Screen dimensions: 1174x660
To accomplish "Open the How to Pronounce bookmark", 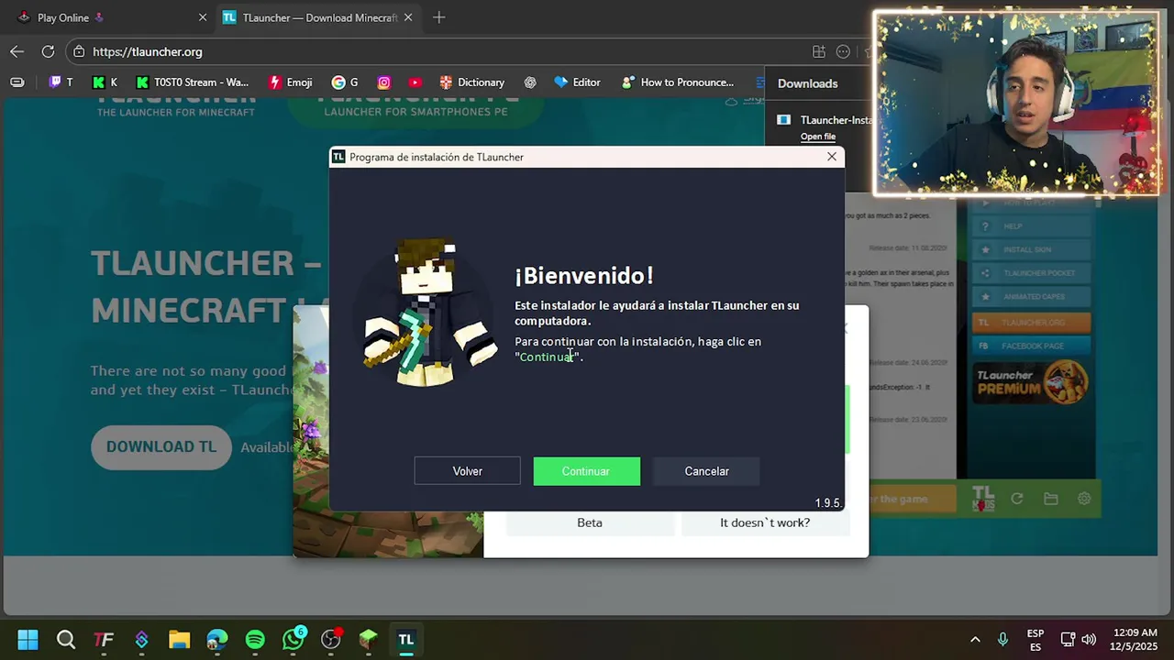I will (x=678, y=82).
